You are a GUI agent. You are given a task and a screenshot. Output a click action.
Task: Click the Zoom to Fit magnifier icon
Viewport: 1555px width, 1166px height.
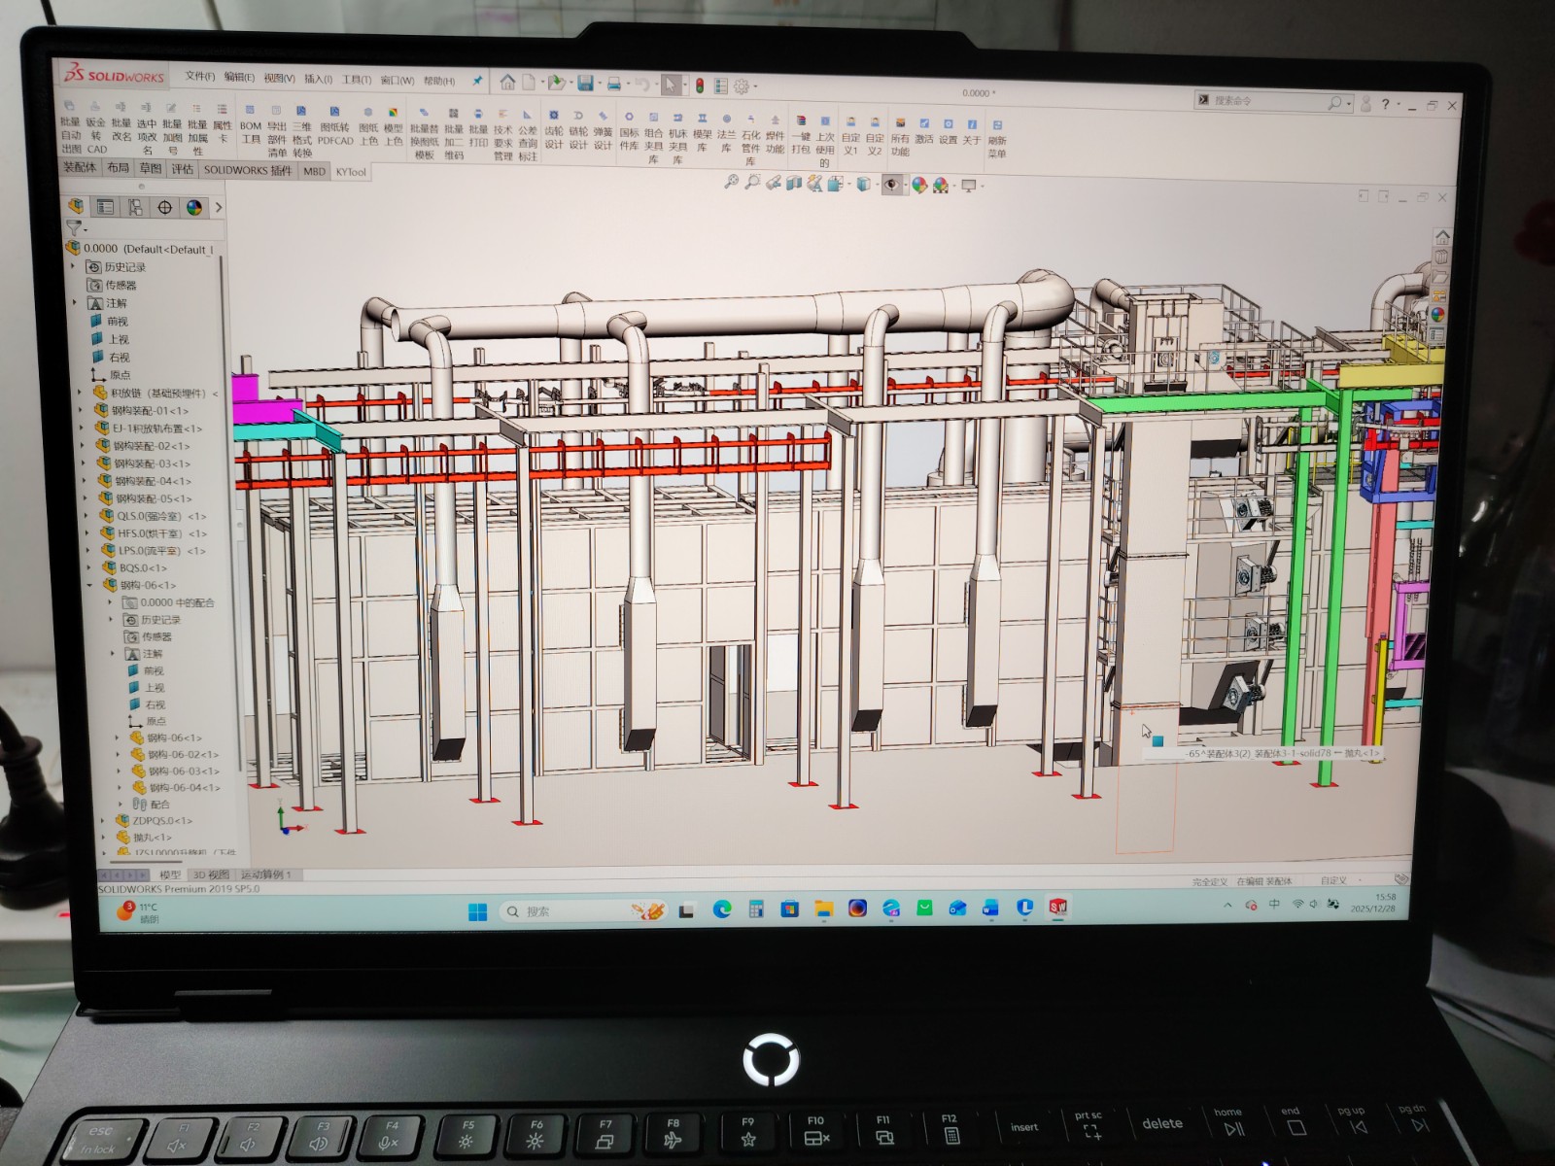click(x=731, y=182)
